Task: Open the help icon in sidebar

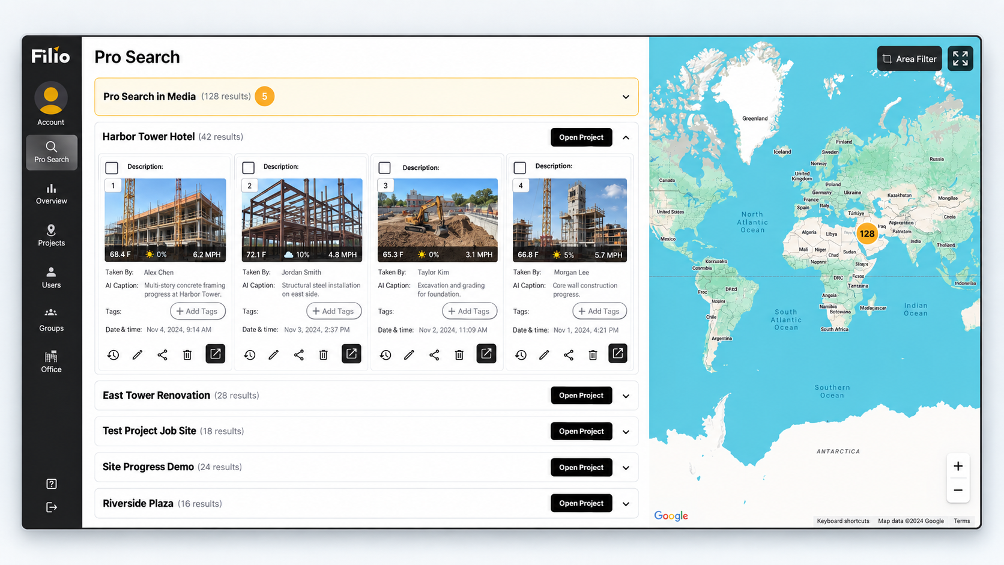Action: click(x=52, y=484)
